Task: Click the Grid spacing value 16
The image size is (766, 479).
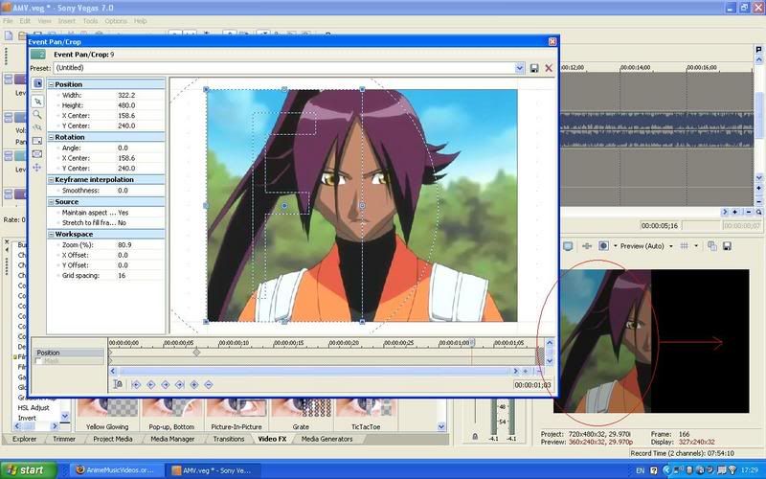Action: click(122, 276)
